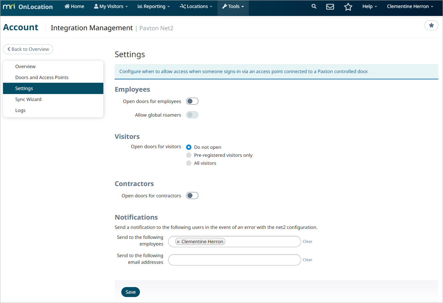
Task: Click the Contractors section heading
Action: (x=134, y=184)
